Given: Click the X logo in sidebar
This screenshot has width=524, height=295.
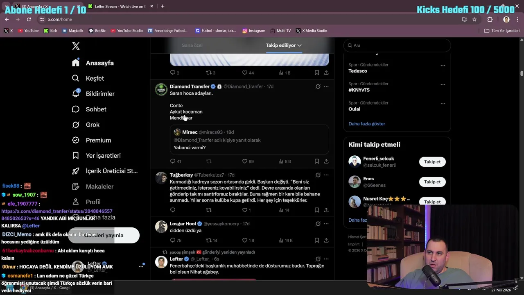Looking at the screenshot, I should (x=76, y=46).
